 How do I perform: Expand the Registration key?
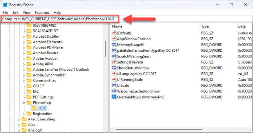click(24, 114)
